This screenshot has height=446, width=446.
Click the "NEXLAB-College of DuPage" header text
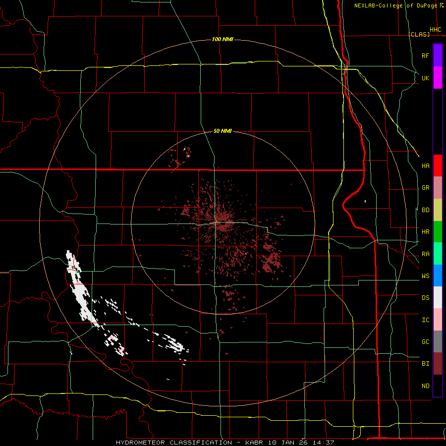coord(395,5)
